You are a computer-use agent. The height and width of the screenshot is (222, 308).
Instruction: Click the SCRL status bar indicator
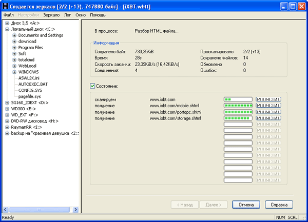coord(293,217)
